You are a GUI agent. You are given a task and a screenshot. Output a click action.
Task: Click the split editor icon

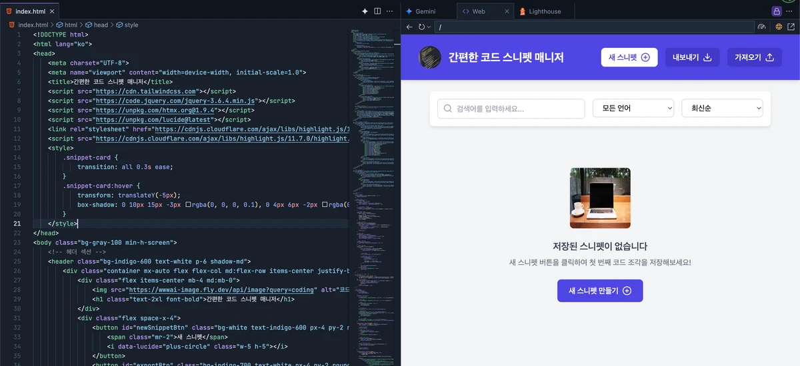pos(377,11)
